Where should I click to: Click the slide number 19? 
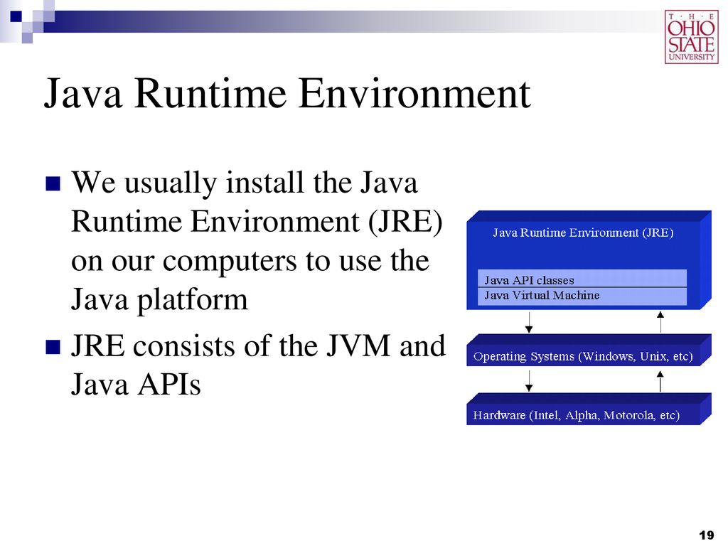tap(707, 535)
